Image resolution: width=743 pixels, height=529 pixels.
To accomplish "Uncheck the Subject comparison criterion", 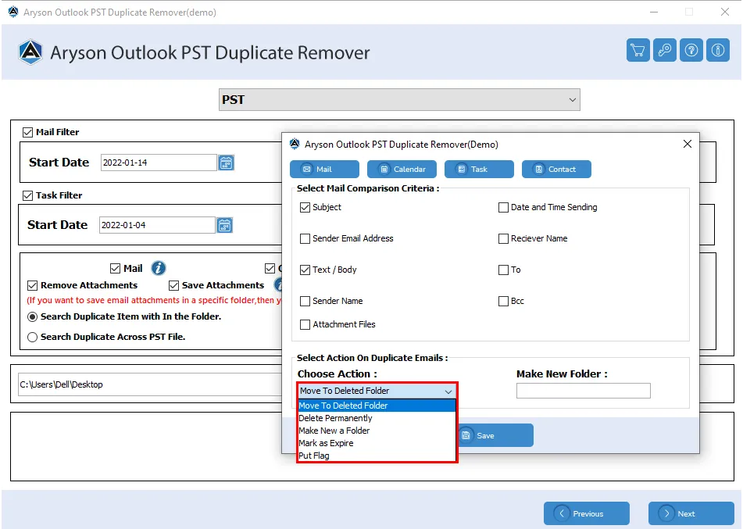I will [305, 207].
